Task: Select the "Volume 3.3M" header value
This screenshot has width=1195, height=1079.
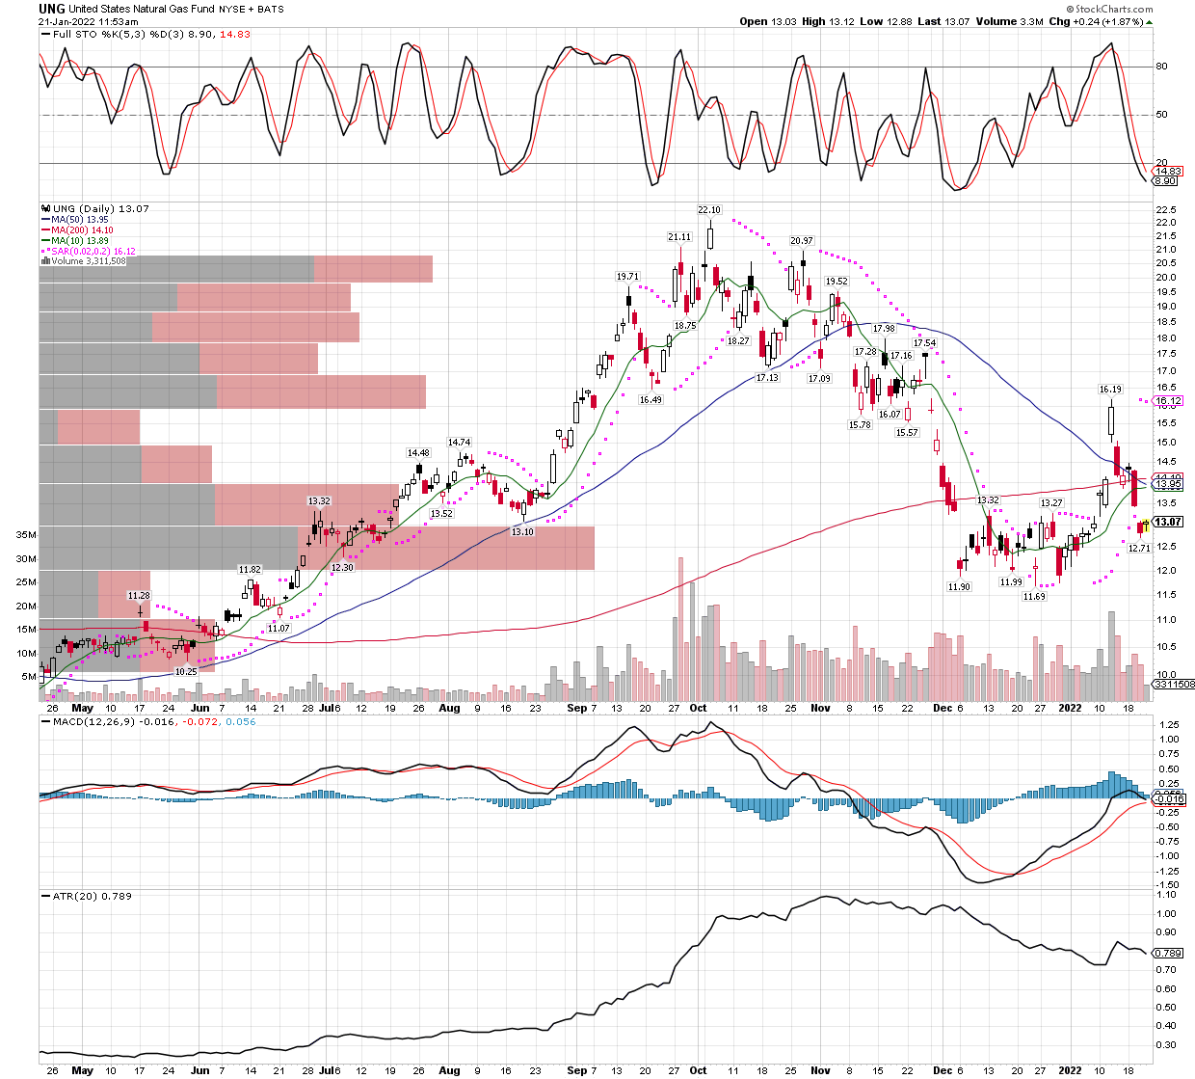Action: [1009, 21]
